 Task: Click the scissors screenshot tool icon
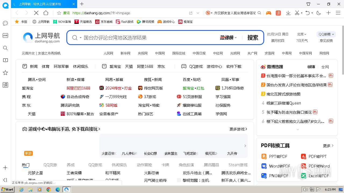pos(297,13)
